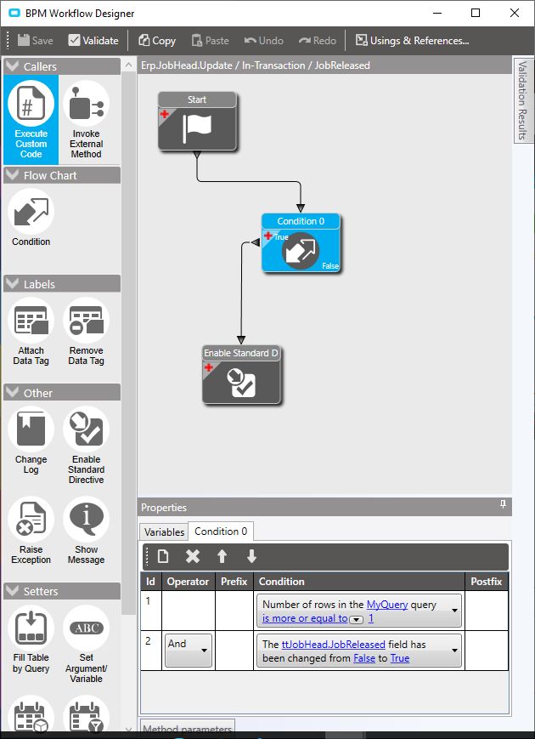Screen dimensions: 535x739
Task: Select the Change Log item
Action: 31,441
